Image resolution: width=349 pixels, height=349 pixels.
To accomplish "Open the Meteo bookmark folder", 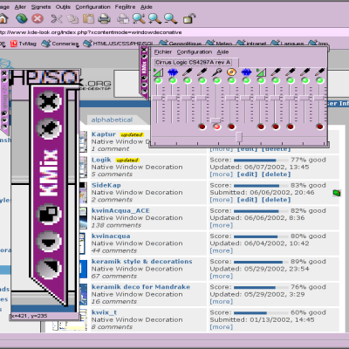I will point(219,44).
